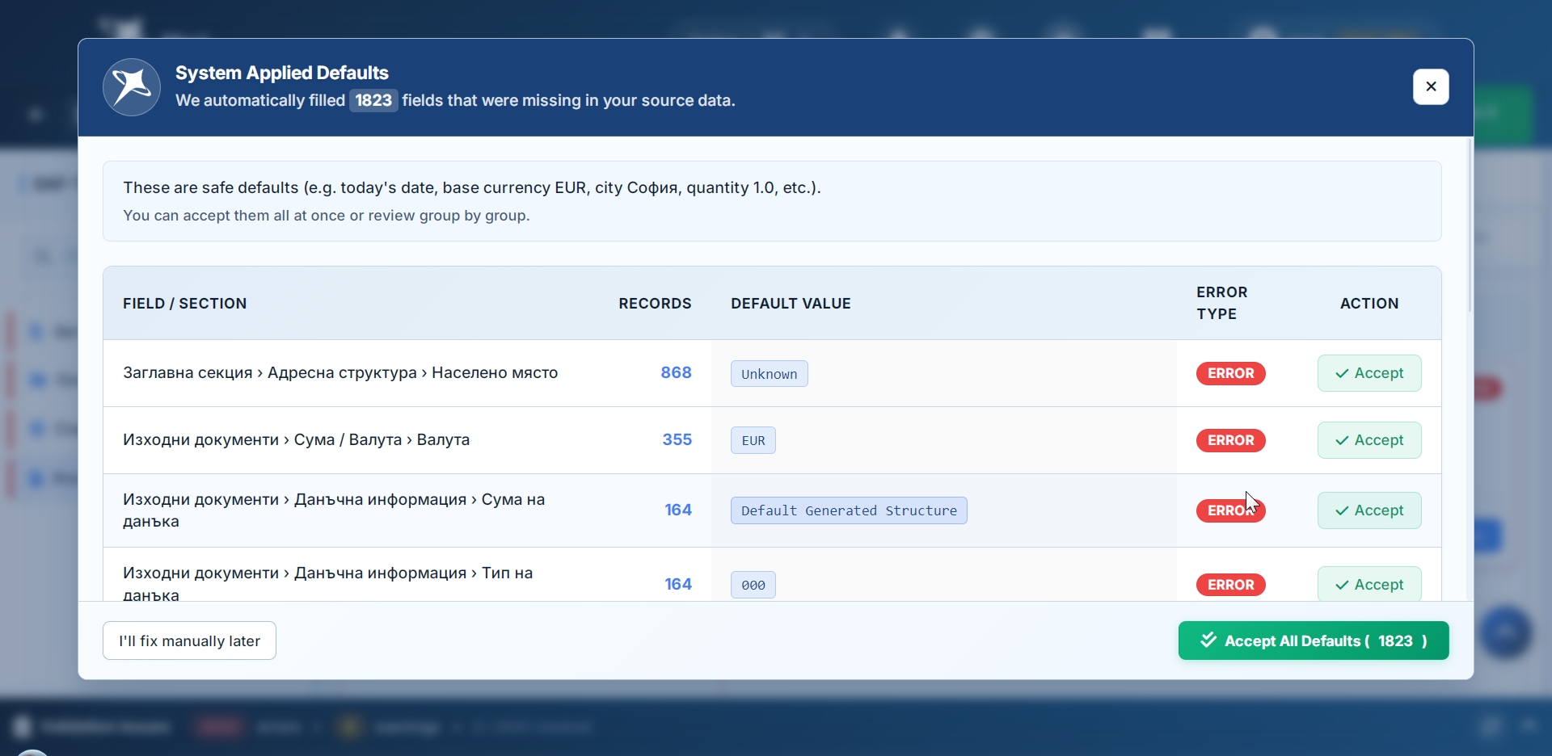This screenshot has height=756, width=1552.
Task: Choose I'll fix manually later
Action: [x=189, y=640]
